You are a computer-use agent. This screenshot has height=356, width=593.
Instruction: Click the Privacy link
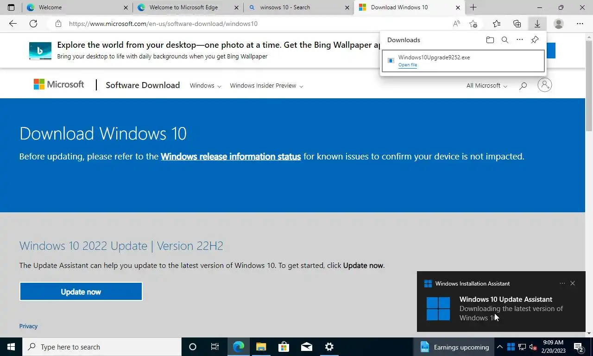pos(28,326)
